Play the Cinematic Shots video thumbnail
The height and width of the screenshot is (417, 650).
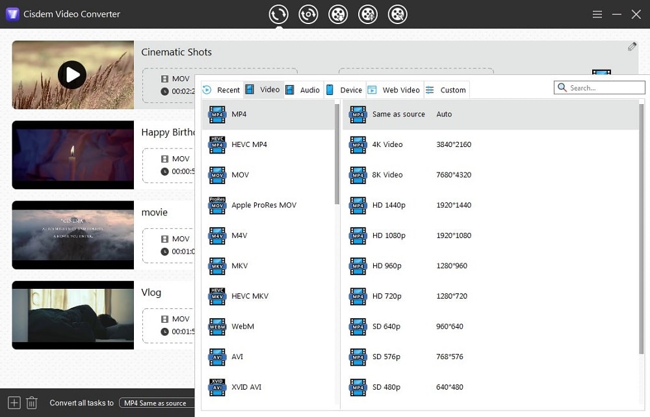coord(73,75)
